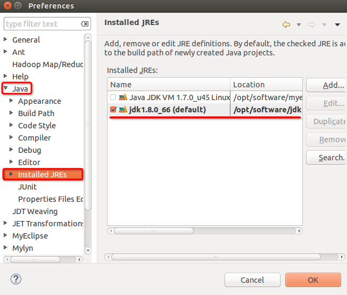Click the Java JDK VM 1.7.0_u45 library icon

pyautogui.click(x=123, y=97)
